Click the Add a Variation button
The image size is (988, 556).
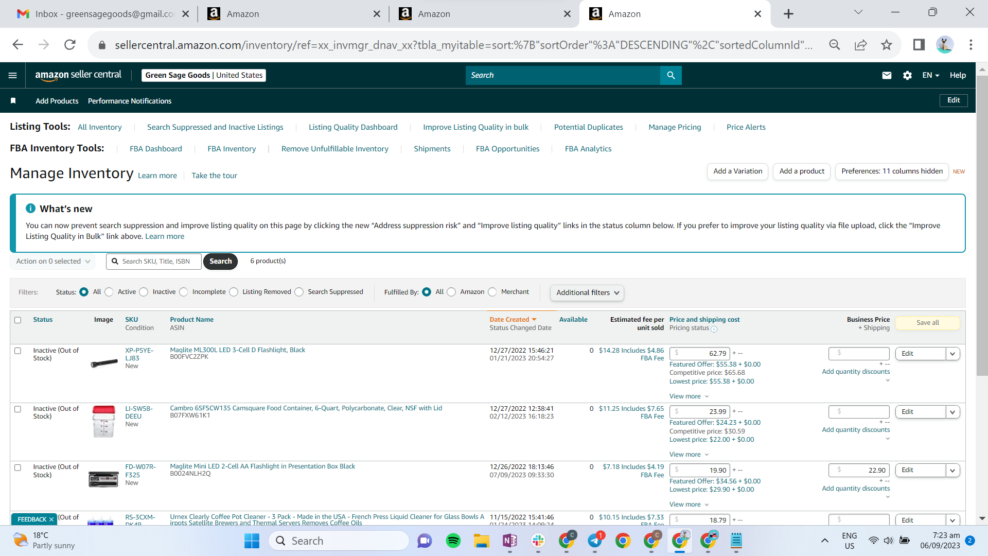(x=738, y=171)
